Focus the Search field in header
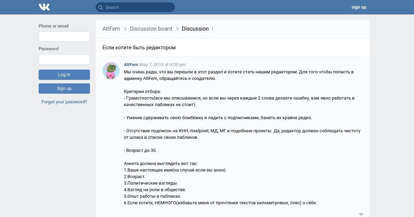Image resolution: width=414 pixels, height=217 pixels. coord(135,7)
